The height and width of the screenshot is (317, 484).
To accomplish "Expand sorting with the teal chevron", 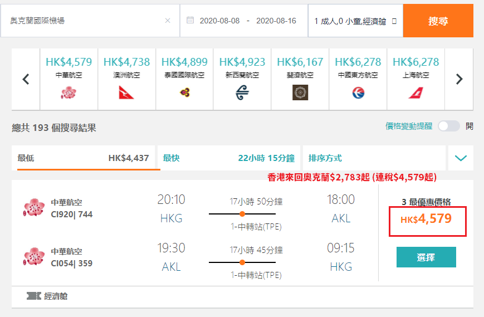I will 461,158.
